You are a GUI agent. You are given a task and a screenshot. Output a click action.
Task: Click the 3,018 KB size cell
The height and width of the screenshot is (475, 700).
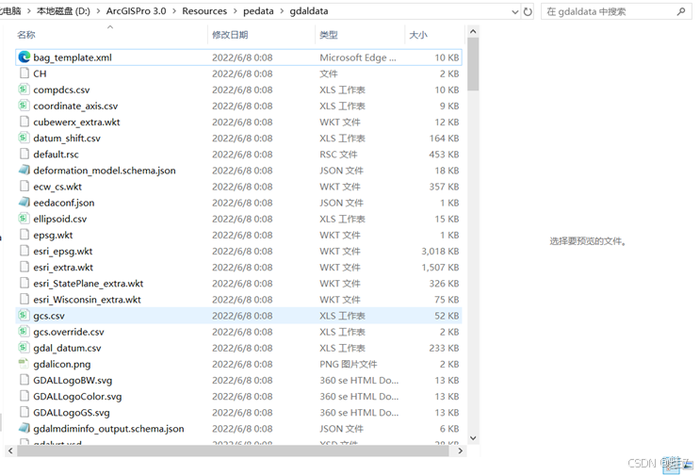coord(440,251)
